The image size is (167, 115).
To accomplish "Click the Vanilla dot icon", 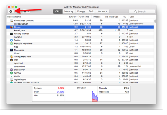I will (11, 76).
